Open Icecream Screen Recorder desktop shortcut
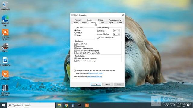Screen dimensions: 193x108 coord(5,34)
